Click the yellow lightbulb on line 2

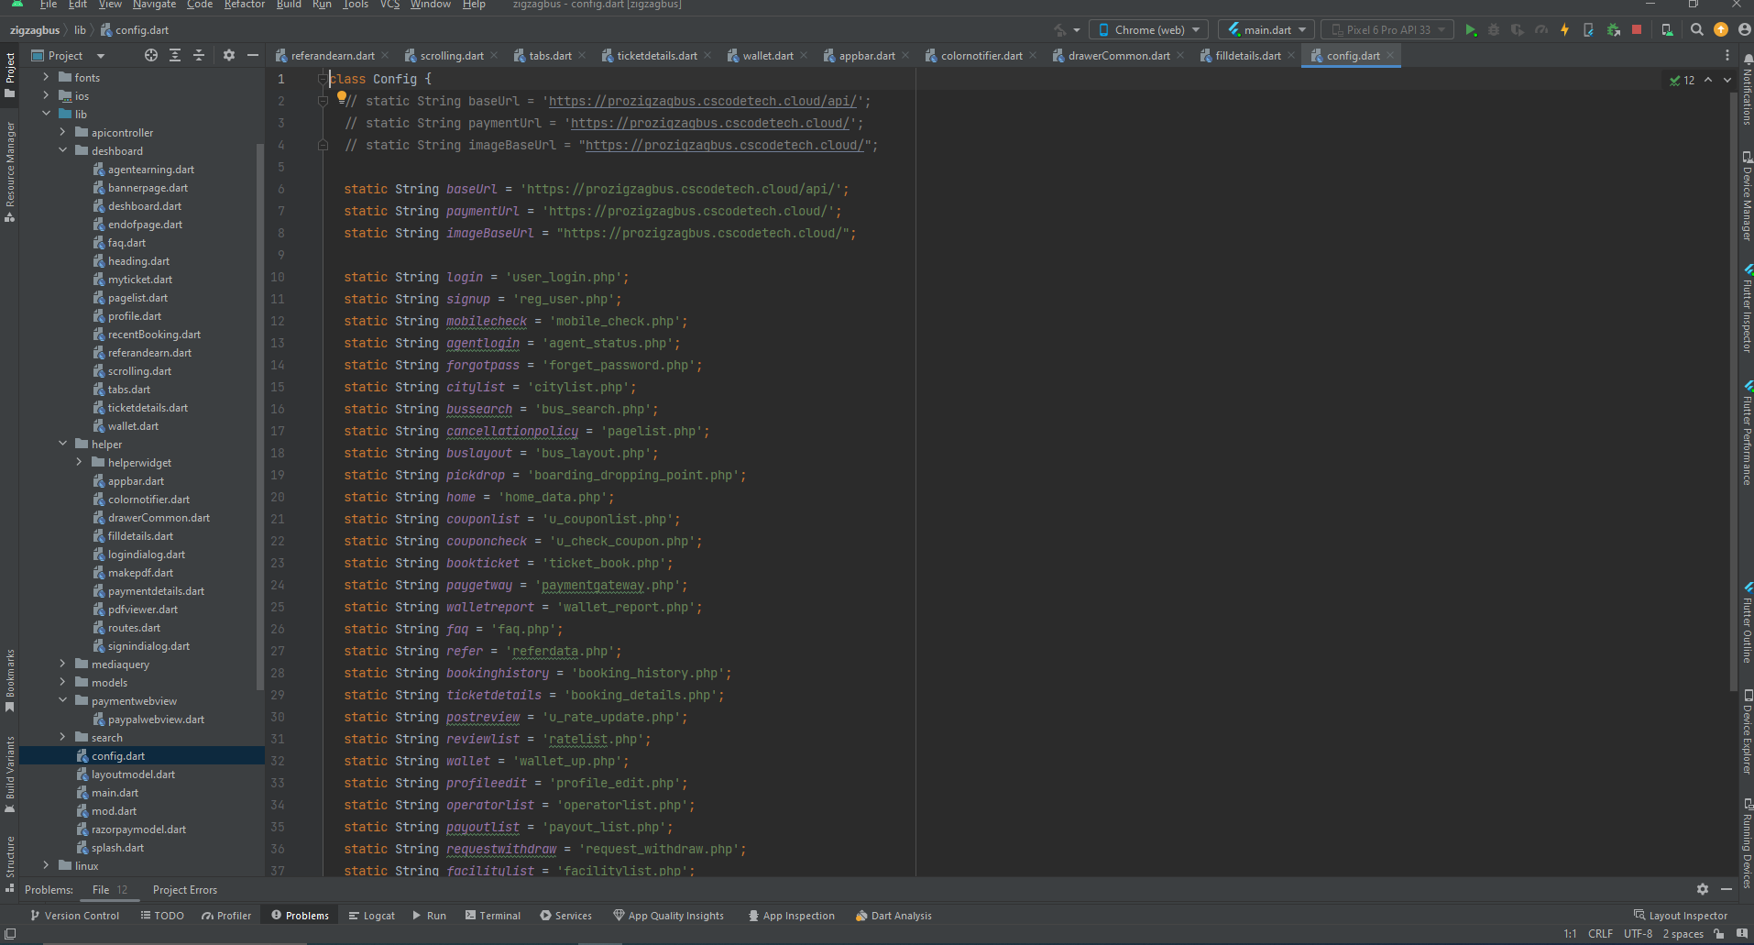[342, 96]
